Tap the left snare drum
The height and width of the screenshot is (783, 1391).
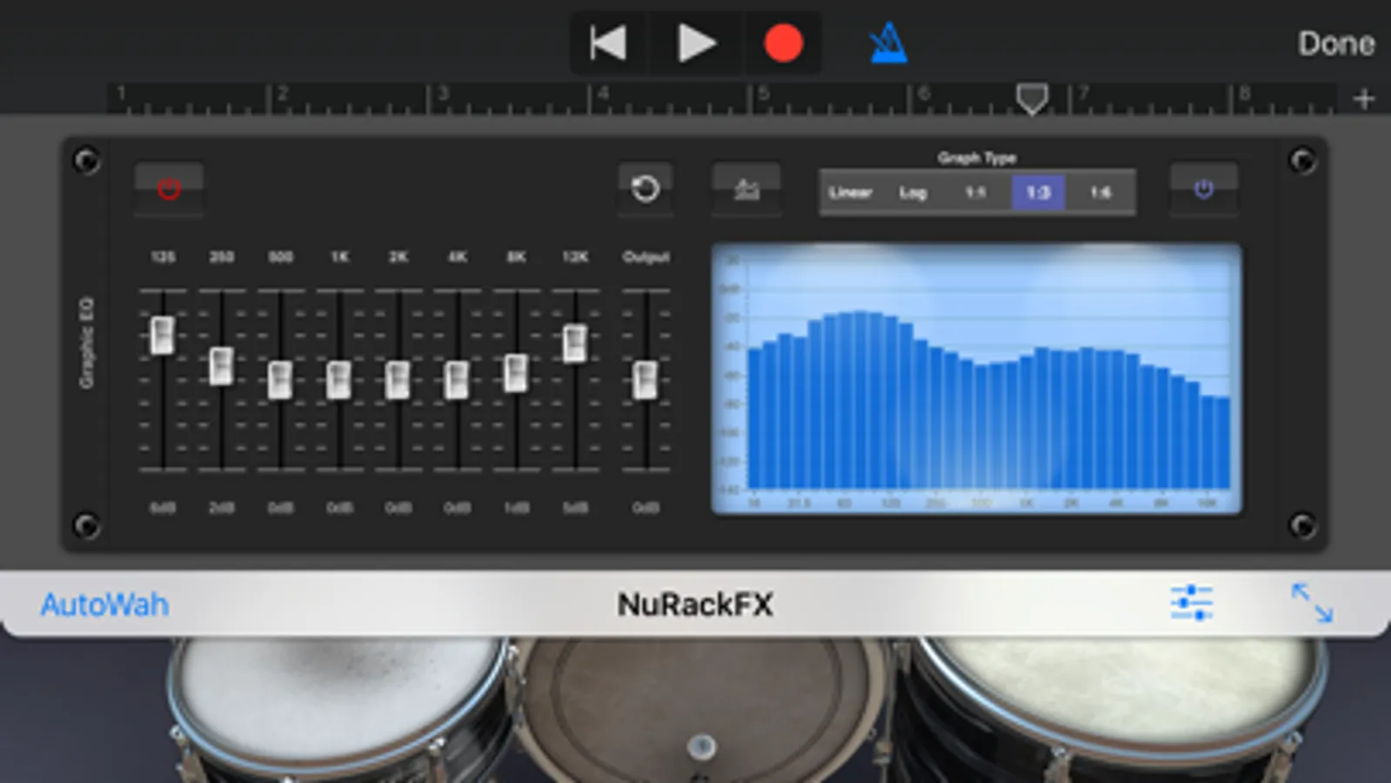[x=339, y=709]
